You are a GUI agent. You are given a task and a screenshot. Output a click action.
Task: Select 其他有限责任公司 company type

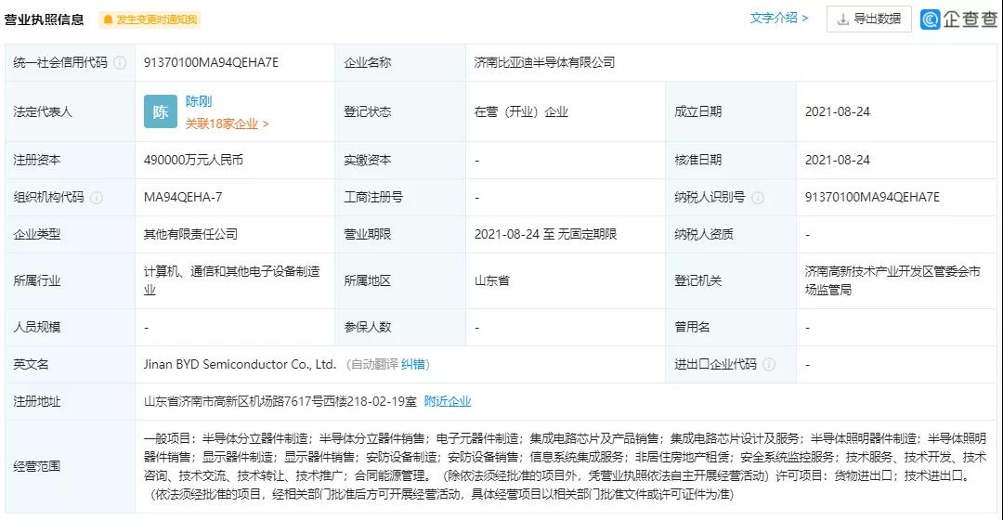pos(190,235)
